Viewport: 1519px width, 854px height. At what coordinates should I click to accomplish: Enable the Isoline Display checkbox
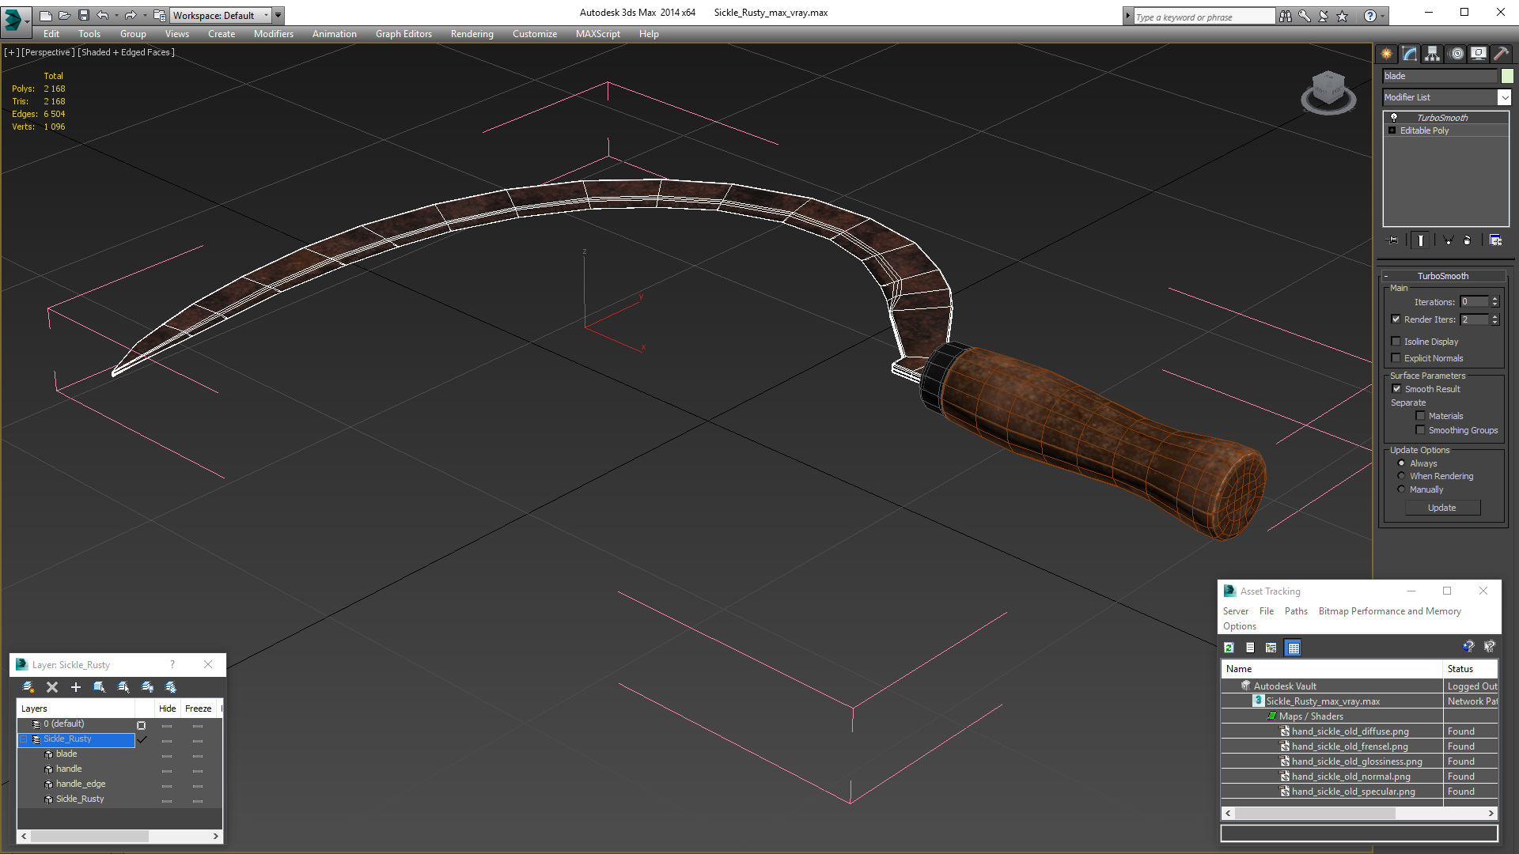coord(1396,342)
